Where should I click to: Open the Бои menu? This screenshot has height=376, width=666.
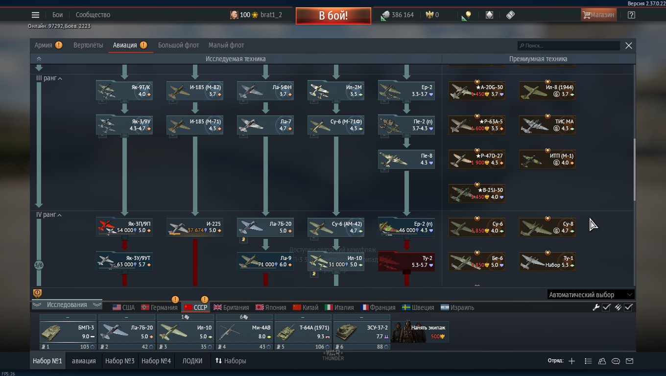(58, 15)
